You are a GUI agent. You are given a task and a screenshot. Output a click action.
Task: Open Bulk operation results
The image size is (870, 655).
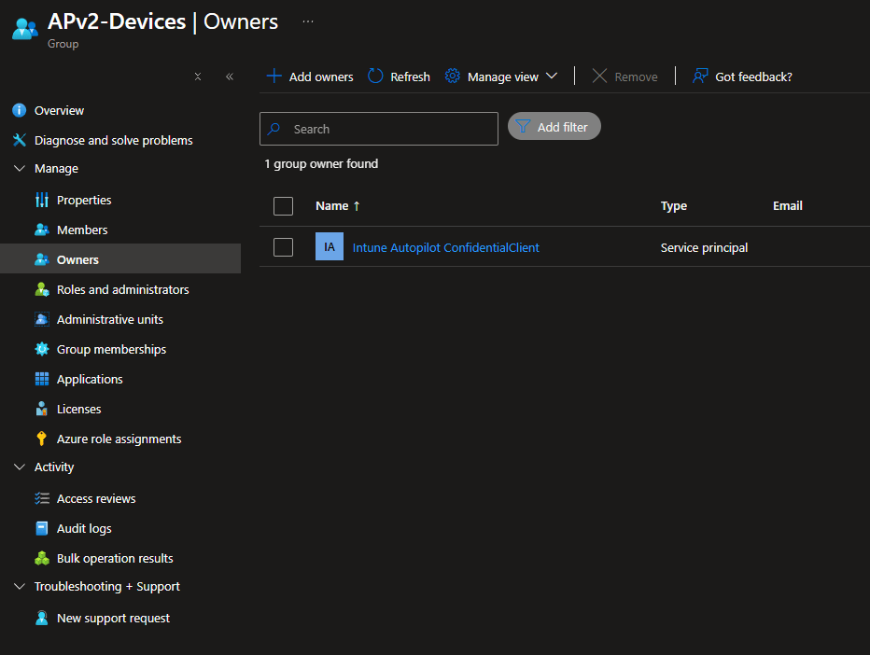pos(115,559)
